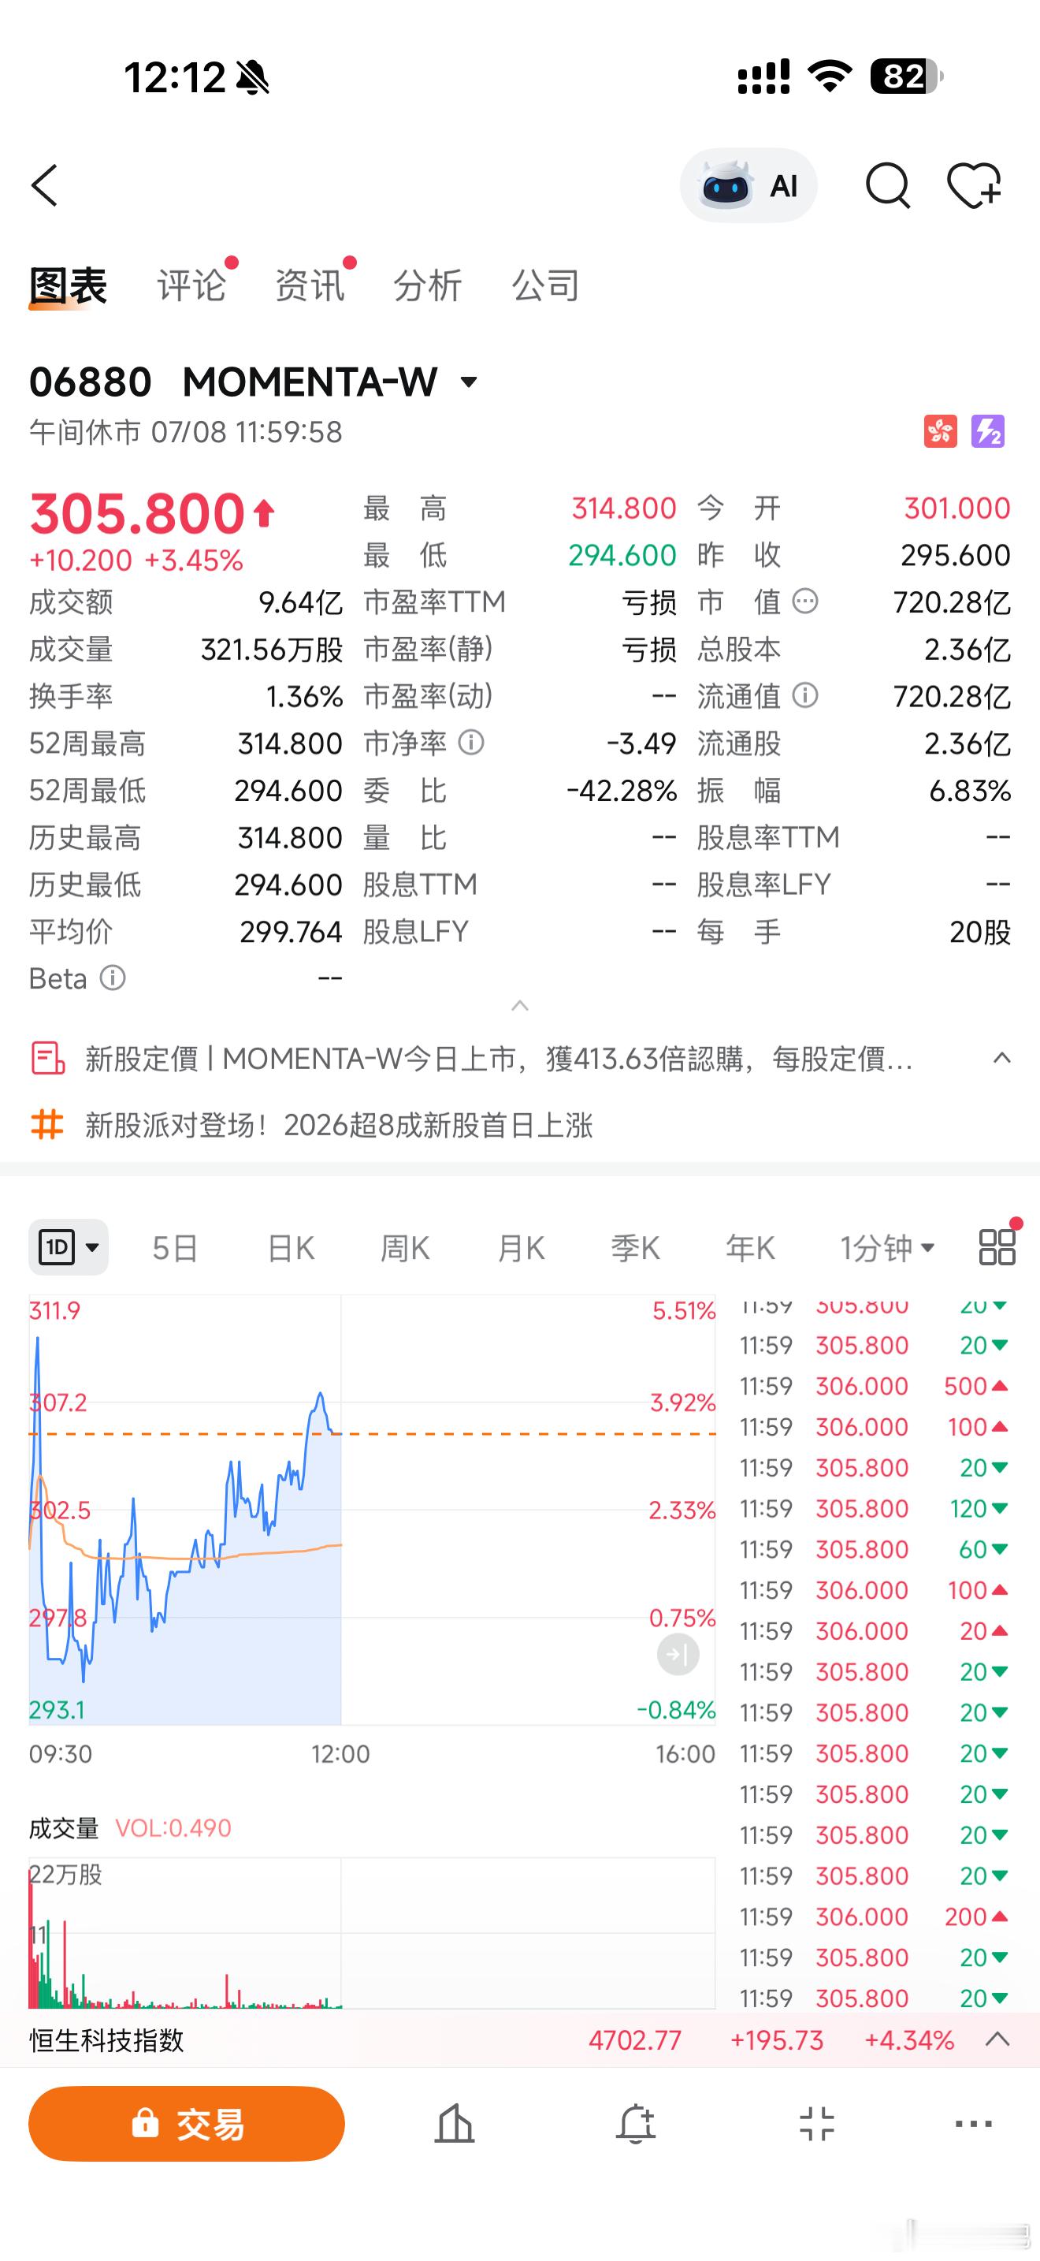Tap the chart jump-to-latest arrow icon
This screenshot has width=1040, height=2261.
[678, 1655]
